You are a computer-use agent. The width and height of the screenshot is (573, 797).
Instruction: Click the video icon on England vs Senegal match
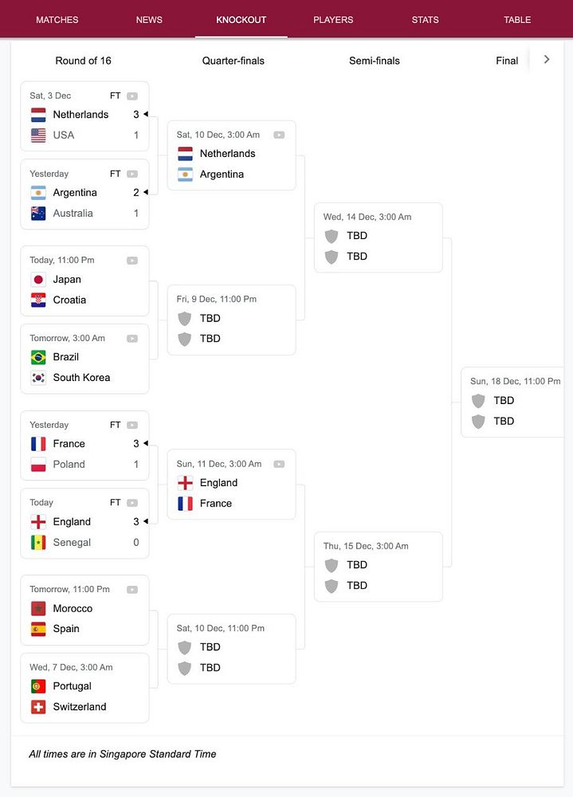point(132,503)
